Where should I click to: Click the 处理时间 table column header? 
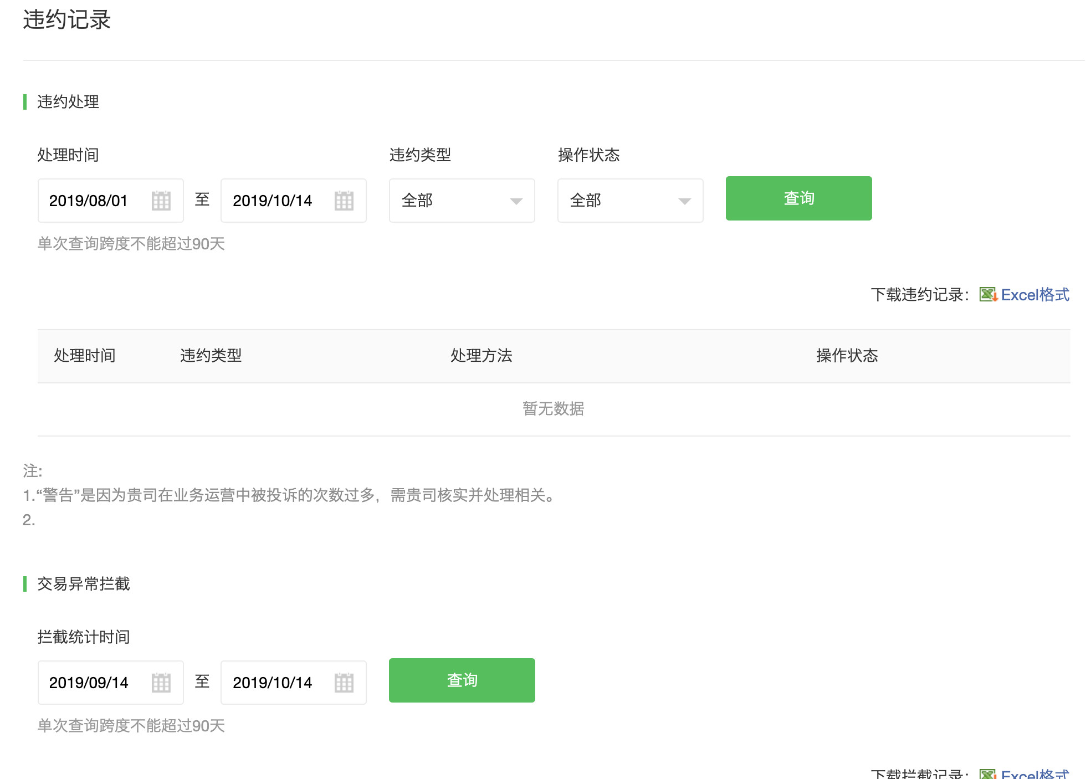click(85, 356)
